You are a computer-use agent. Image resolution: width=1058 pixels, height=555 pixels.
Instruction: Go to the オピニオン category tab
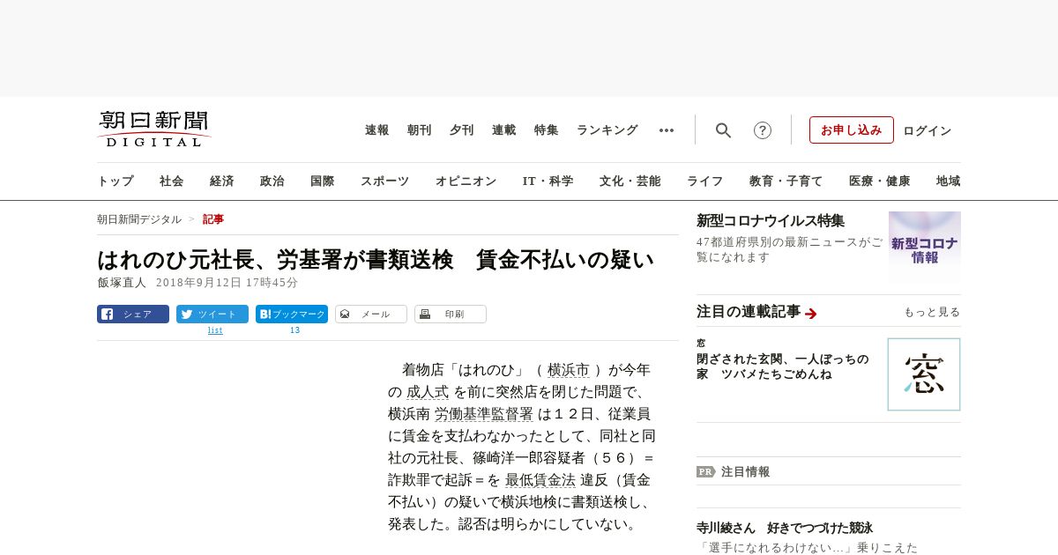pyautogui.click(x=466, y=181)
